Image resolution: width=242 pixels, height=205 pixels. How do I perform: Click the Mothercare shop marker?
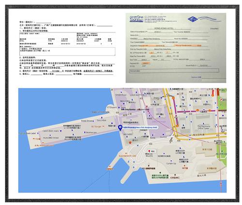[x=85, y=132]
